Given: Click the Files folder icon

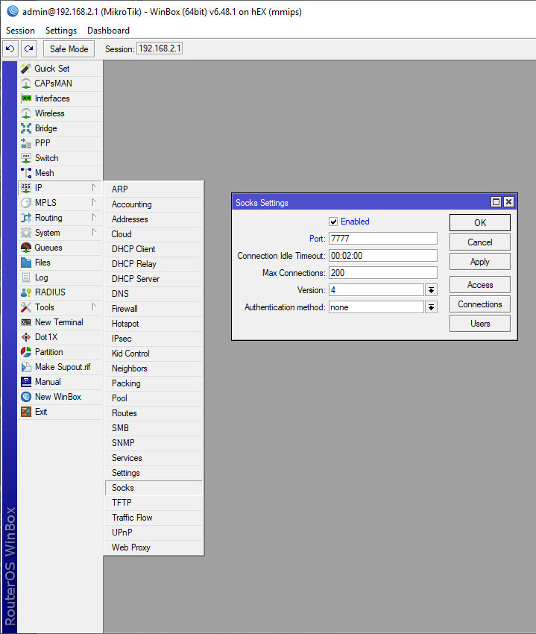Looking at the screenshot, I should point(26,263).
